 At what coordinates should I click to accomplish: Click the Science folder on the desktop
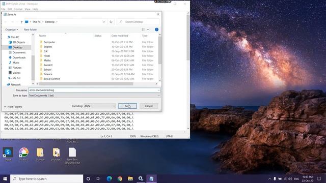(40, 154)
